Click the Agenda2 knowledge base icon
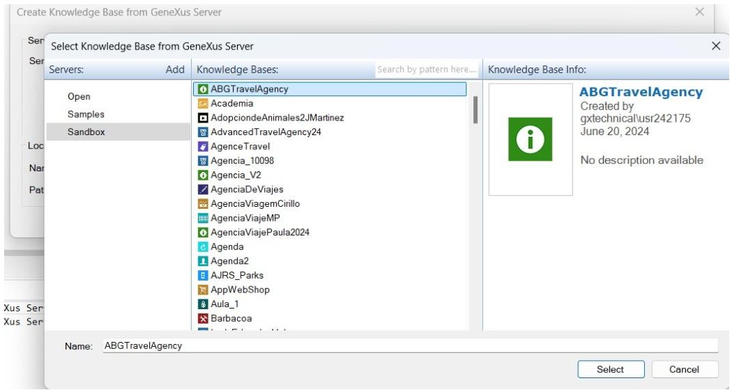732x390 pixels. point(204,261)
